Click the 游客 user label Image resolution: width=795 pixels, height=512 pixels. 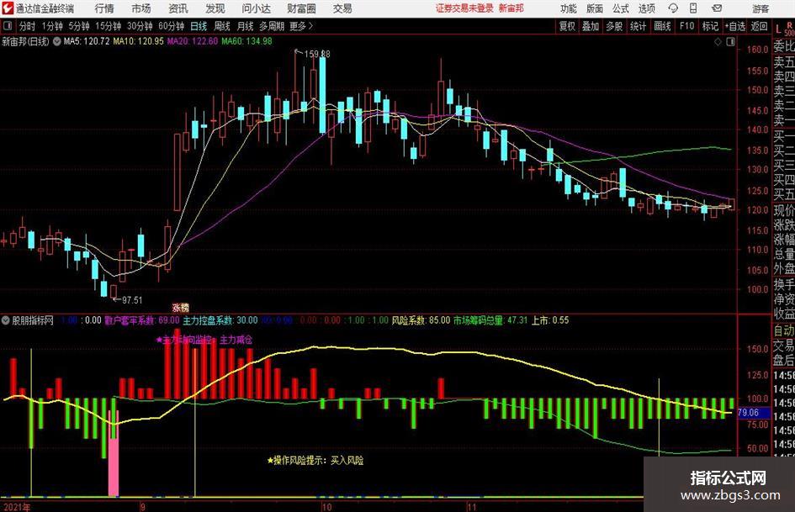click(760, 8)
